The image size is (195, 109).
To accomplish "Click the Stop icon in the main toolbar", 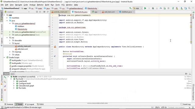I will tap(168, 8).
